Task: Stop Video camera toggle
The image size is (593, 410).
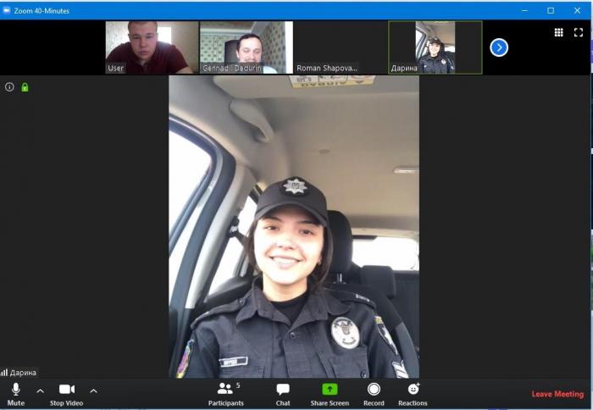Action: pyautogui.click(x=66, y=392)
